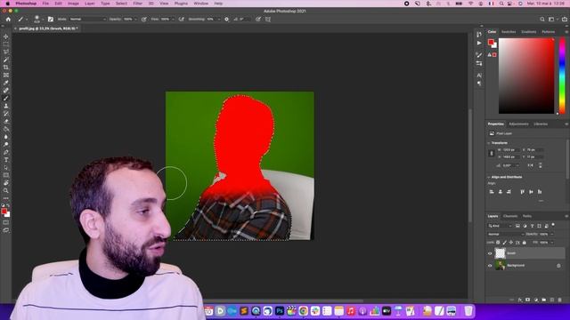Create new group folder icon
This screenshot has width=570, height=320.
point(544,300)
